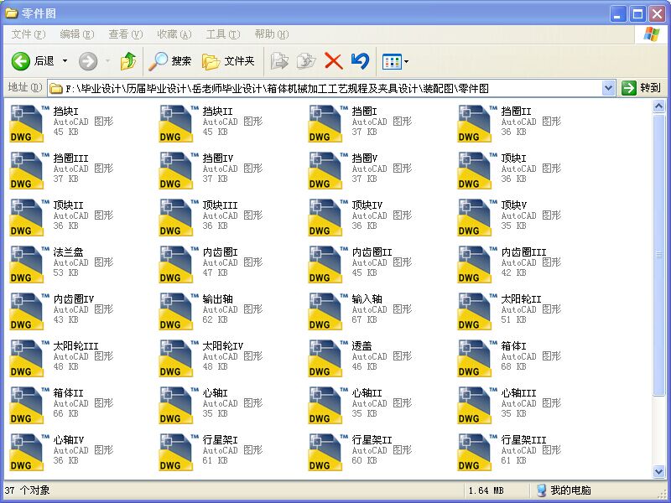This screenshot has height=503, width=671.
Task: Click the Move To toolbar icon
Action: (279, 61)
